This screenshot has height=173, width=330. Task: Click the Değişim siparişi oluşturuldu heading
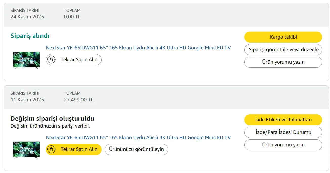tap(52, 118)
